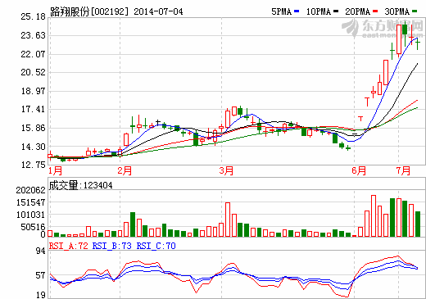Click the 12.75 price axis label
This screenshot has width=426, height=299.
(34, 165)
